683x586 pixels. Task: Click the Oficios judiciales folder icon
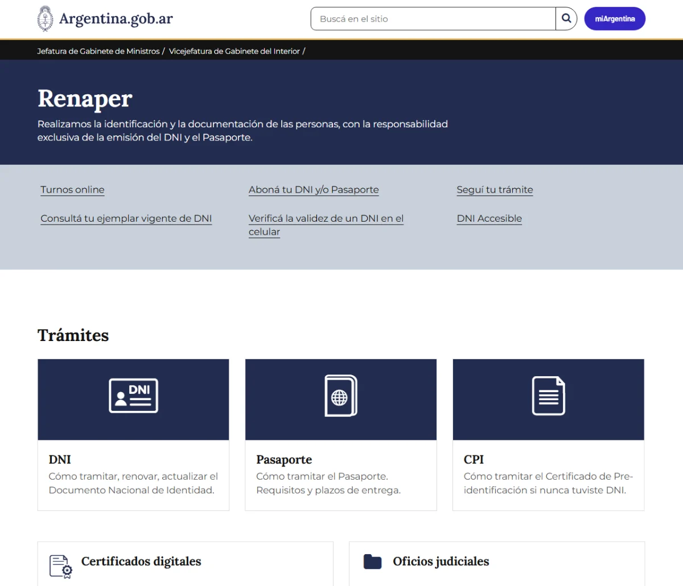[372, 562]
